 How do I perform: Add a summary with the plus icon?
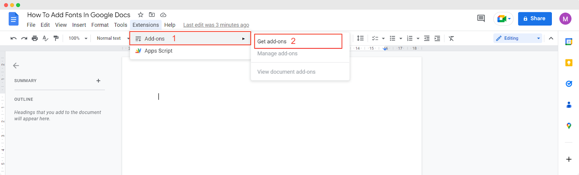(x=98, y=81)
